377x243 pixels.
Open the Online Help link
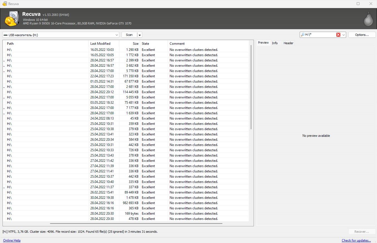tap(12, 240)
